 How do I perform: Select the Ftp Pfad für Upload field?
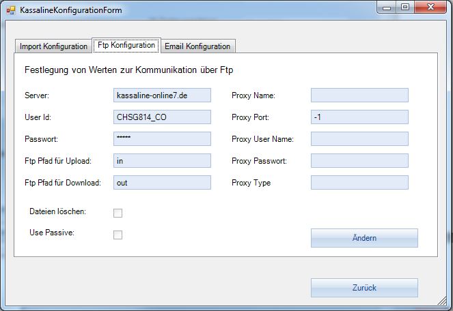163,161
